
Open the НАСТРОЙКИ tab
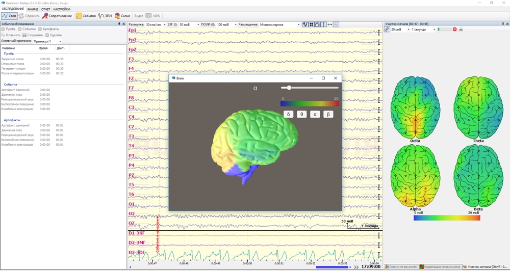click(62, 9)
